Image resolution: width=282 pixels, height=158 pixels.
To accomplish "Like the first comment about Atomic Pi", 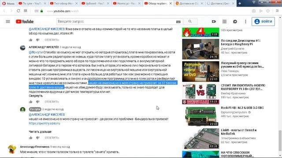I will [30, 40].
